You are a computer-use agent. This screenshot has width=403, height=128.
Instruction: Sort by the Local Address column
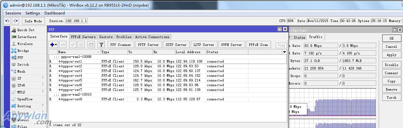point(190,52)
